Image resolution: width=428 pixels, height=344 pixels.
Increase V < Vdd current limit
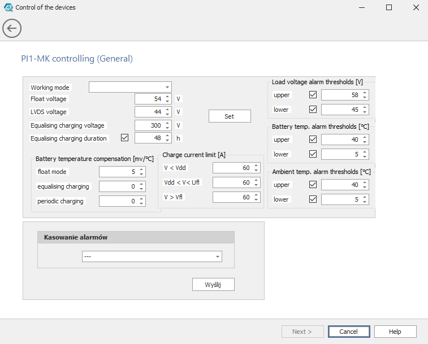point(256,166)
